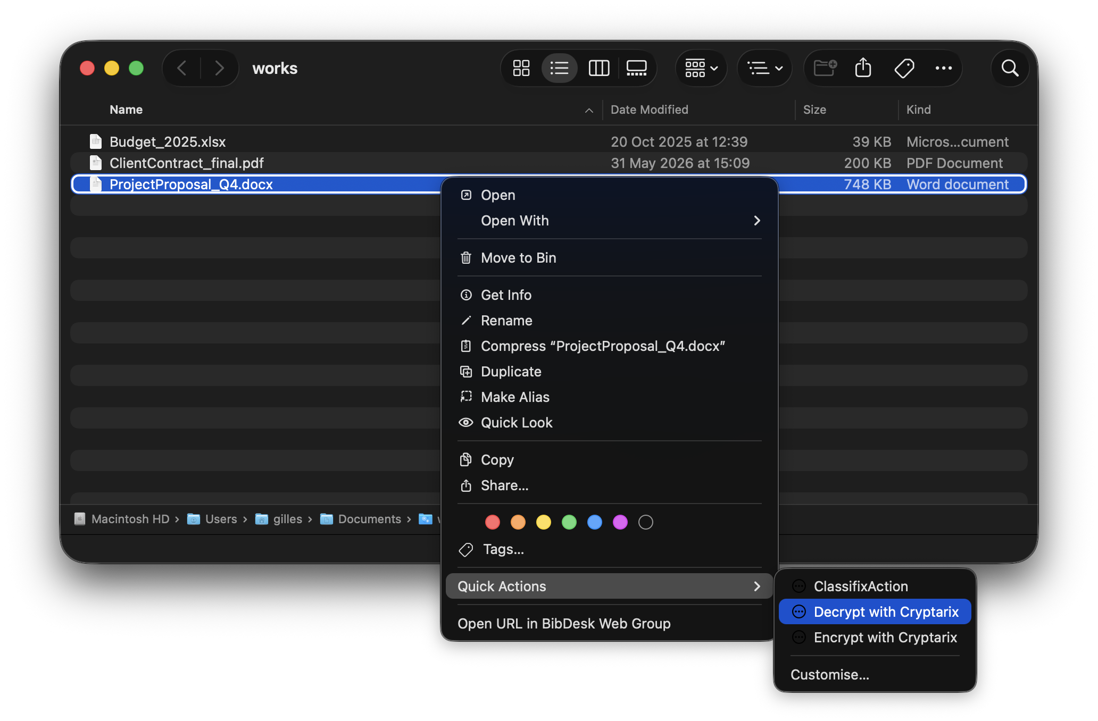Choose Quick Look

click(610, 423)
